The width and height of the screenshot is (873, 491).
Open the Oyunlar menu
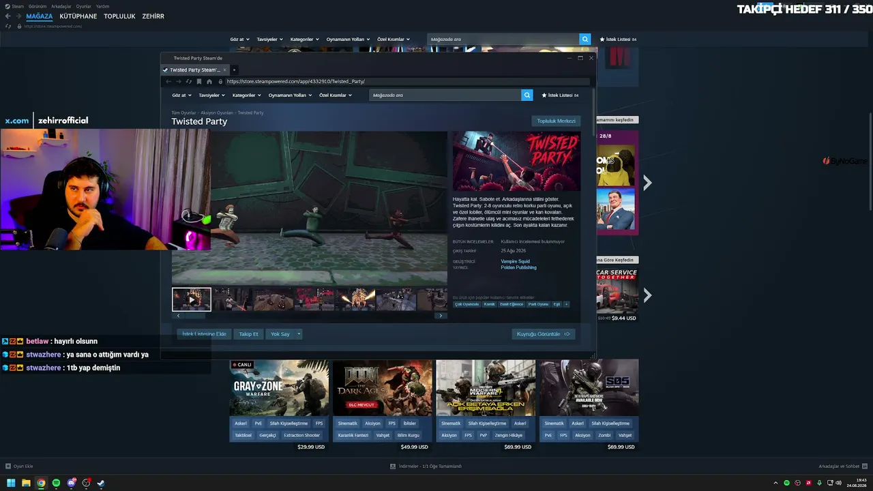(83, 6)
